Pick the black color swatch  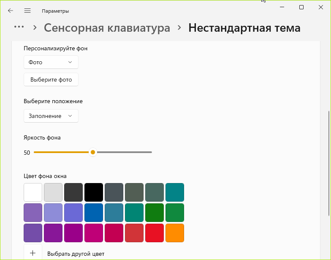tap(94, 192)
